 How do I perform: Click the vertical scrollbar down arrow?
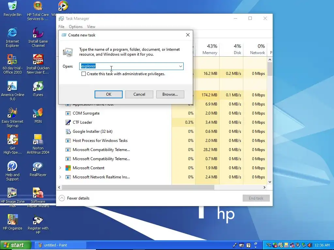point(270,182)
